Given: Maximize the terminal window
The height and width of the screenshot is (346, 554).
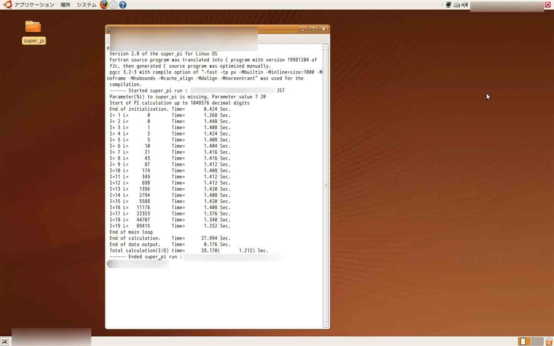Looking at the screenshot, I should pyautogui.click(x=313, y=29).
